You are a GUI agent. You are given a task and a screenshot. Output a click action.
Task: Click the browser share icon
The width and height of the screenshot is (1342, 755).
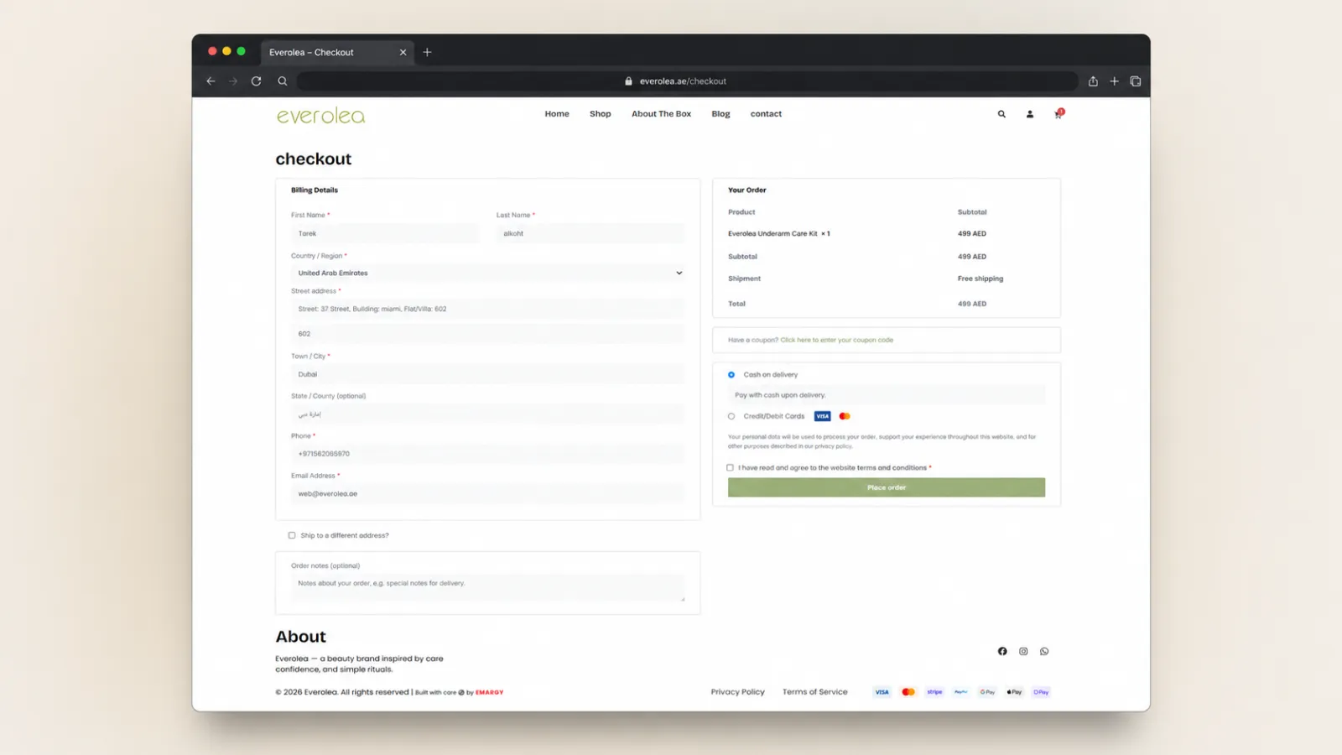1093,81
